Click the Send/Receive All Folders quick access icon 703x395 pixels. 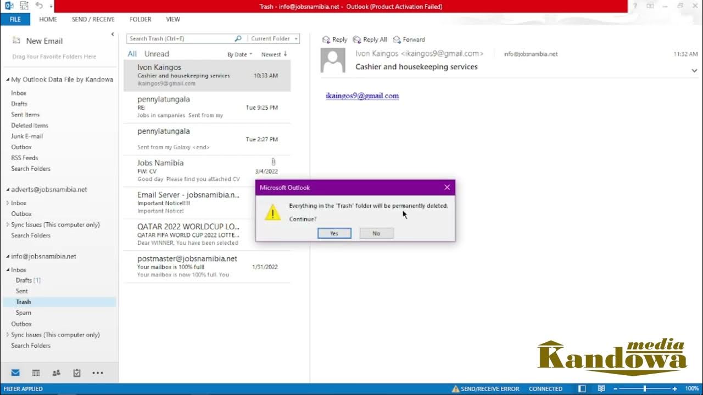click(x=24, y=6)
